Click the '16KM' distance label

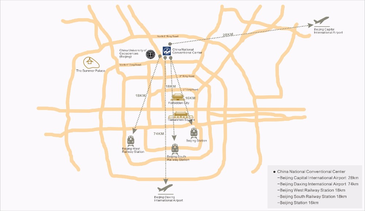coord(190,98)
